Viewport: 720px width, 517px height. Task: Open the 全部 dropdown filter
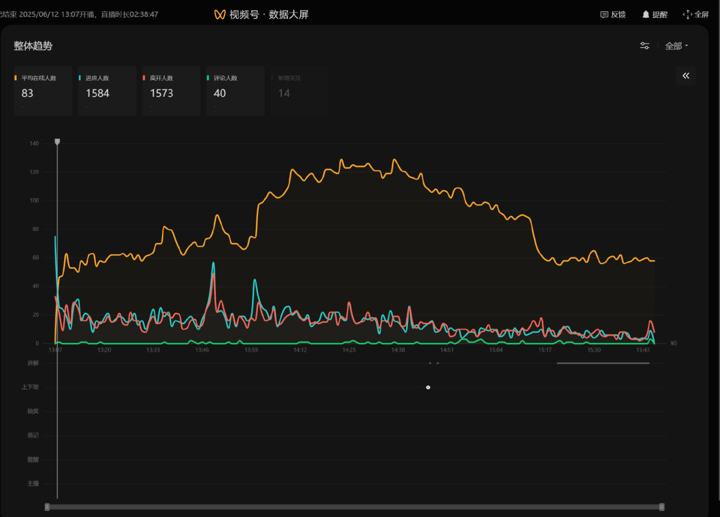(x=676, y=46)
